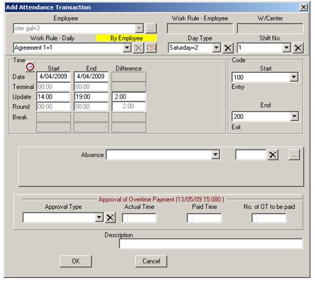Image resolution: width=315 pixels, height=282 pixels.
Task: Open the Start code dropdown
Action: (x=294, y=77)
